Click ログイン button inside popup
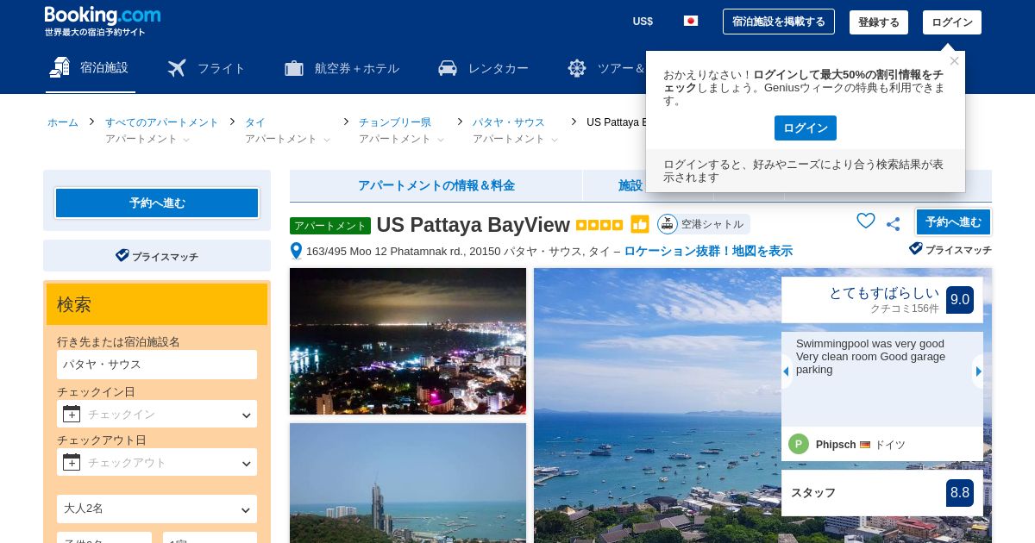The width and height of the screenshot is (1035, 543). pos(806,128)
